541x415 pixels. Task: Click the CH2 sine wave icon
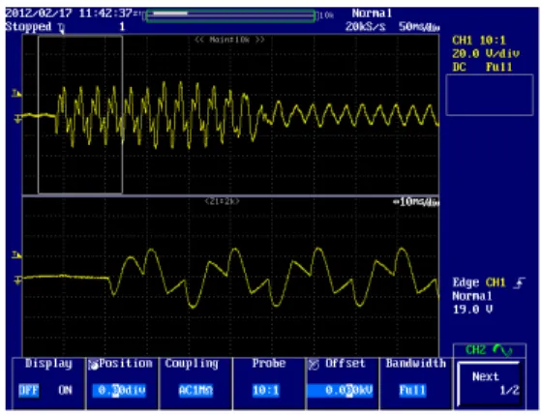pos(502,350)
